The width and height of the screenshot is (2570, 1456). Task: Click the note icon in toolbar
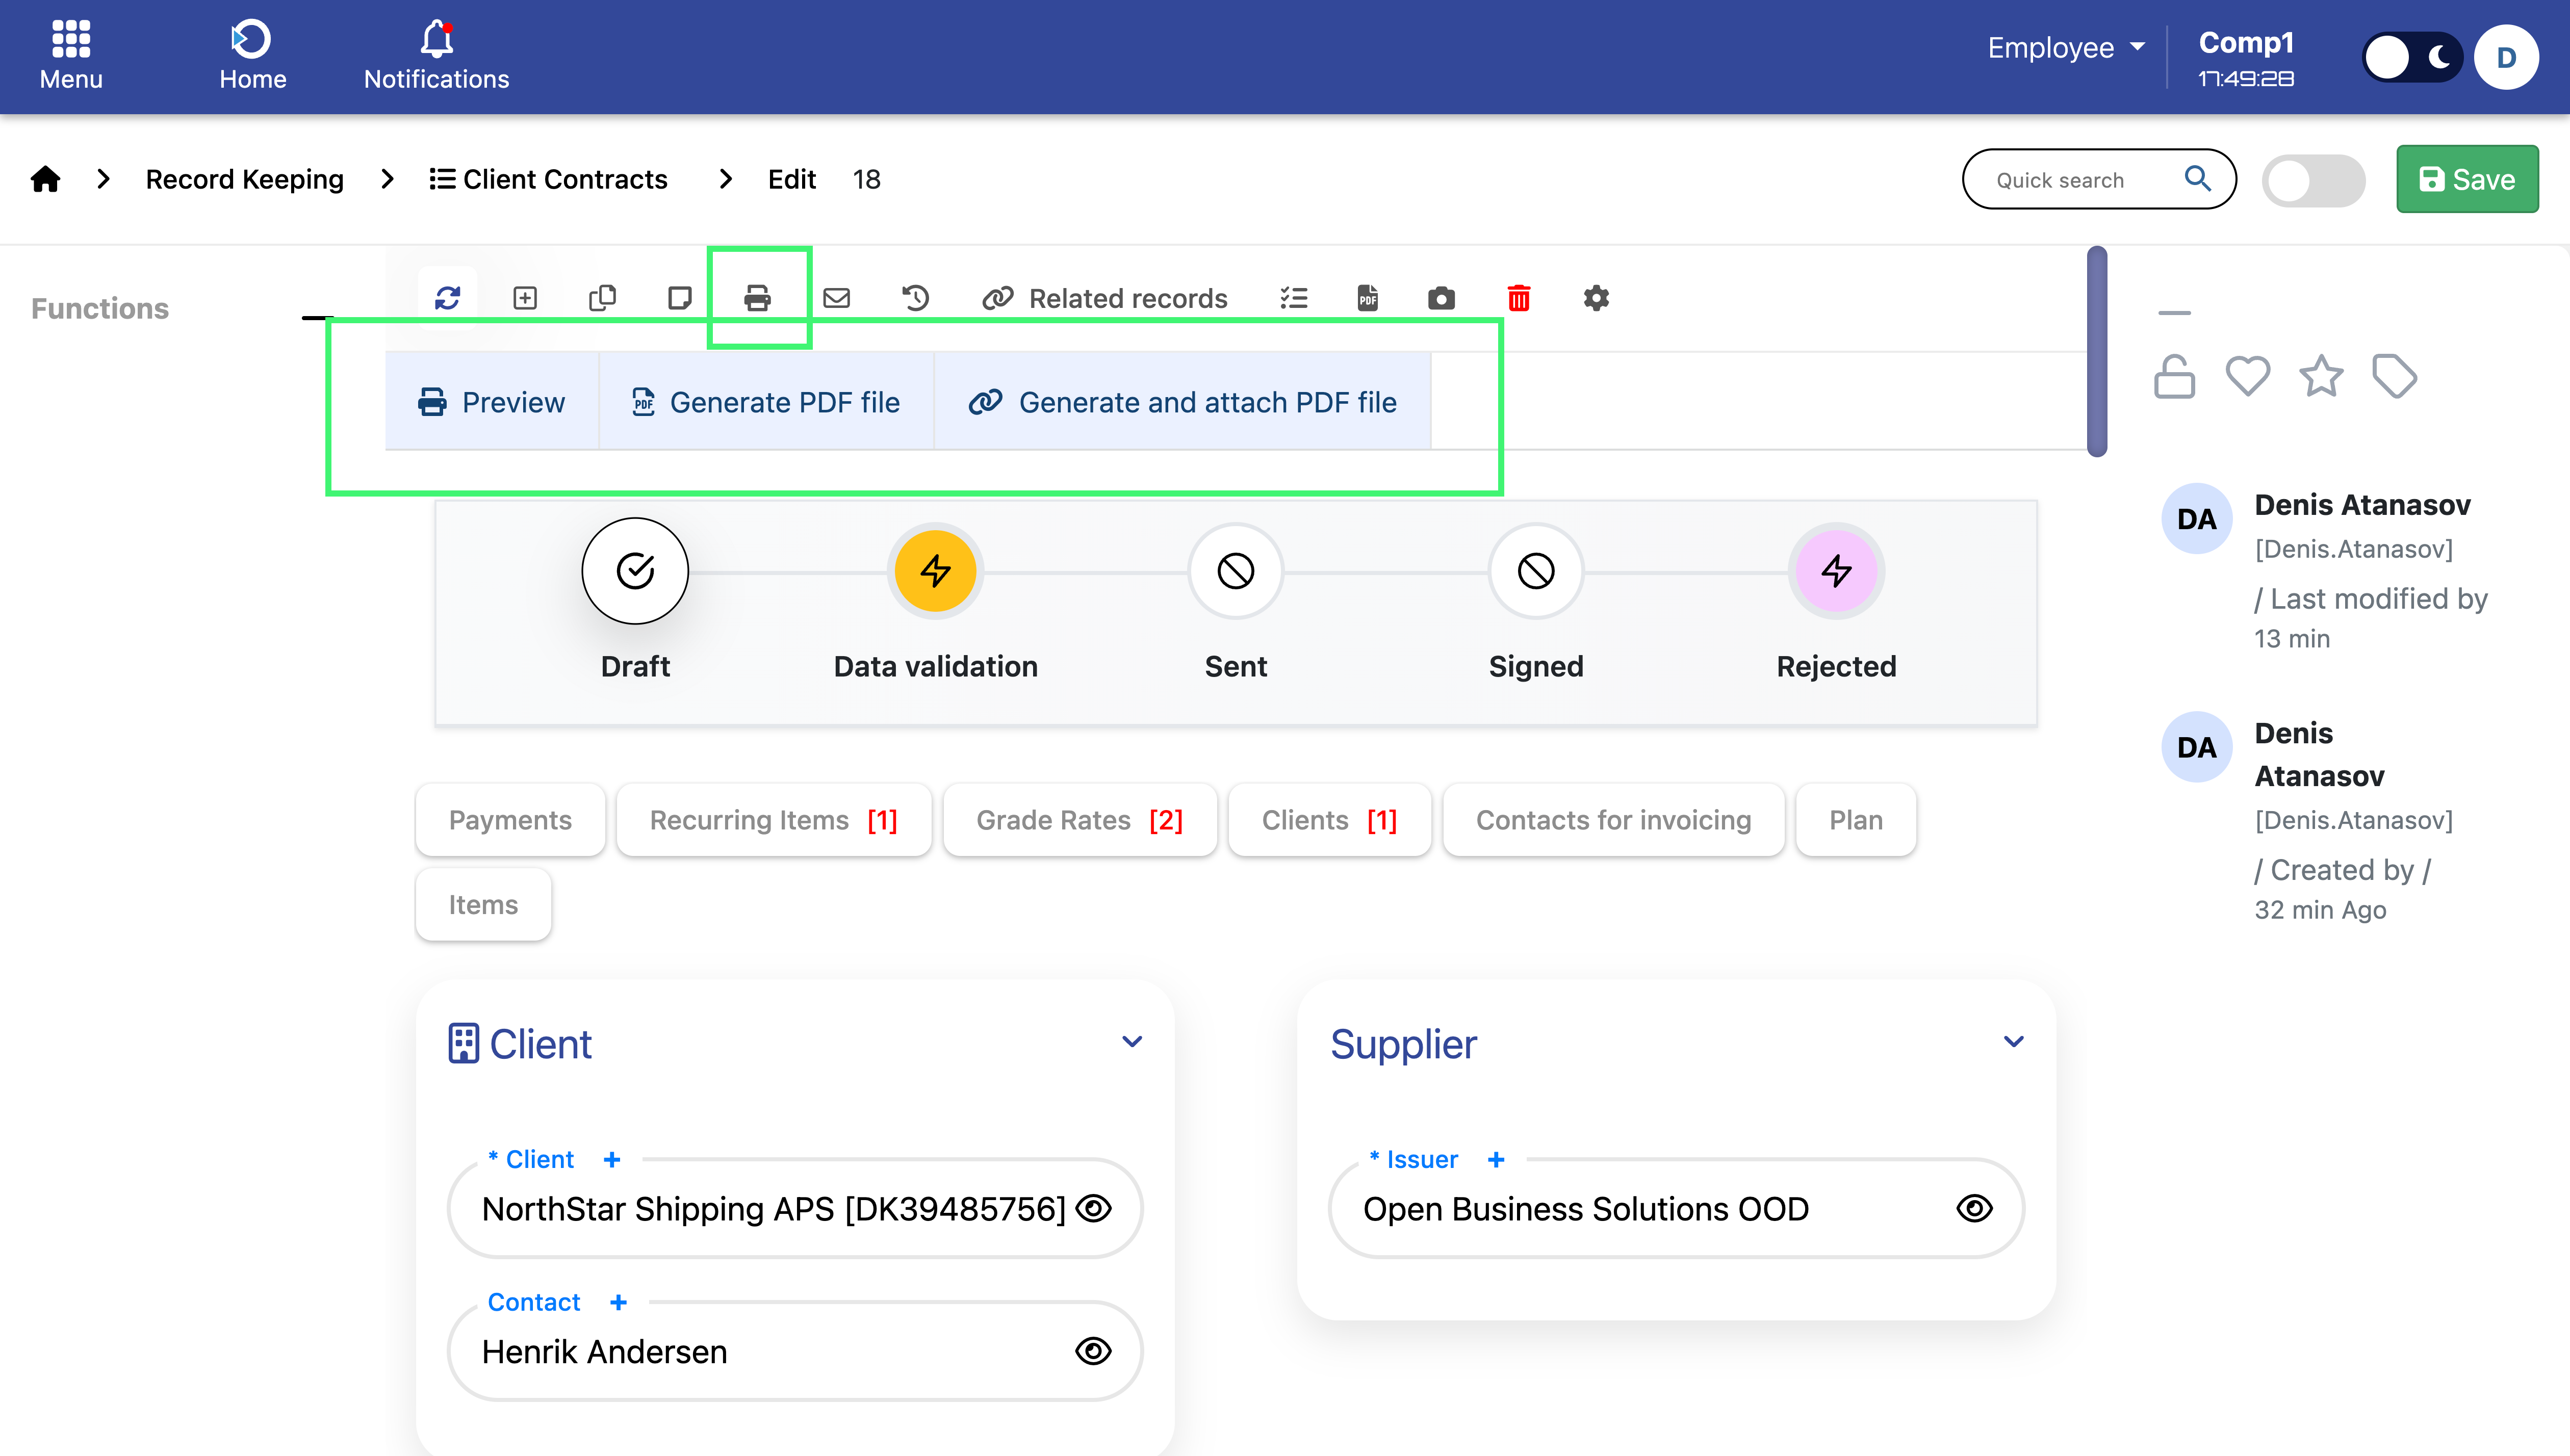point(680,298)
